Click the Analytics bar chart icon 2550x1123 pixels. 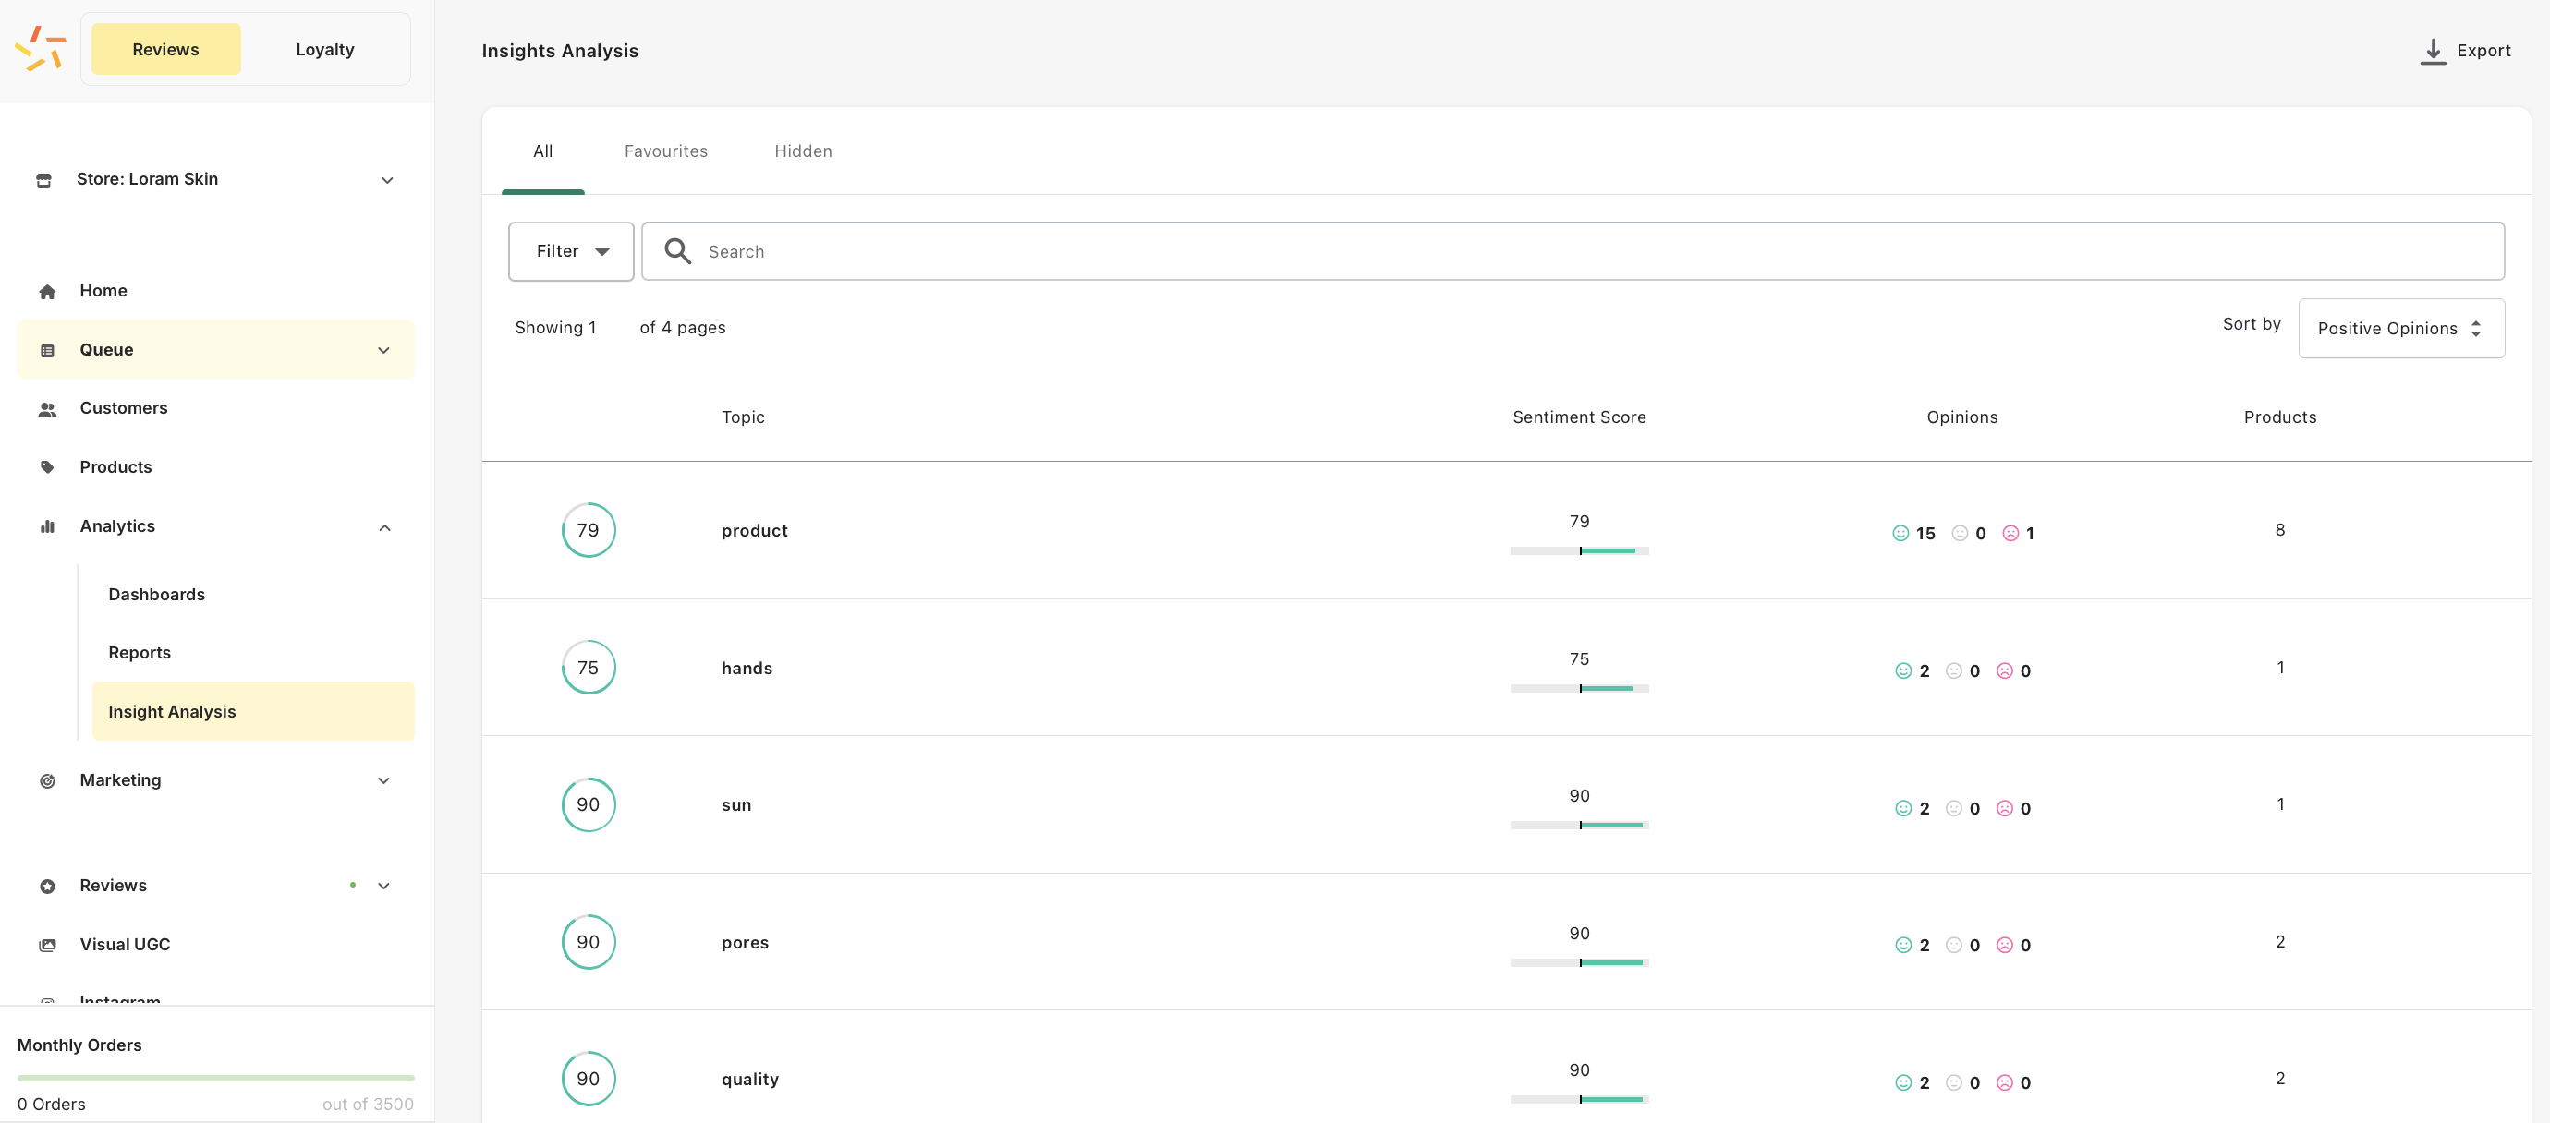pos(46,526)
